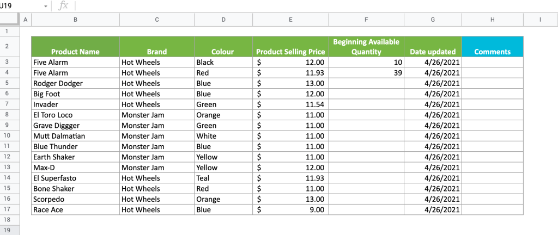Screen dimensions: 558x235
Task: Click the "Date updated" header cell
Action: pyautogui.click(x=433, y=47)
